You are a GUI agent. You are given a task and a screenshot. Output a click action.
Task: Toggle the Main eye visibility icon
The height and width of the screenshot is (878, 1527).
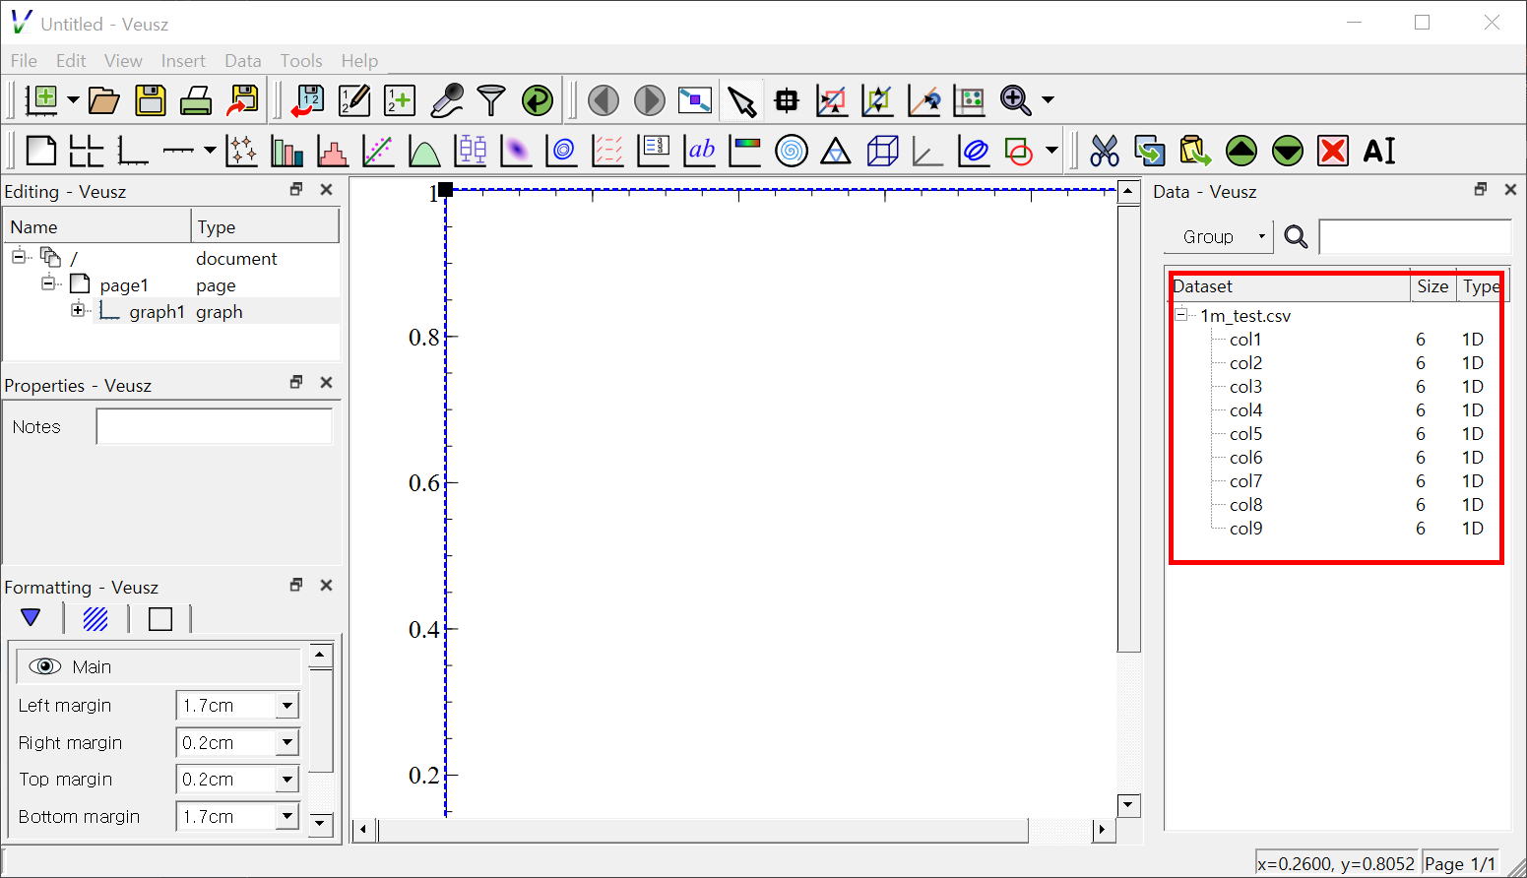click(45, 666)
